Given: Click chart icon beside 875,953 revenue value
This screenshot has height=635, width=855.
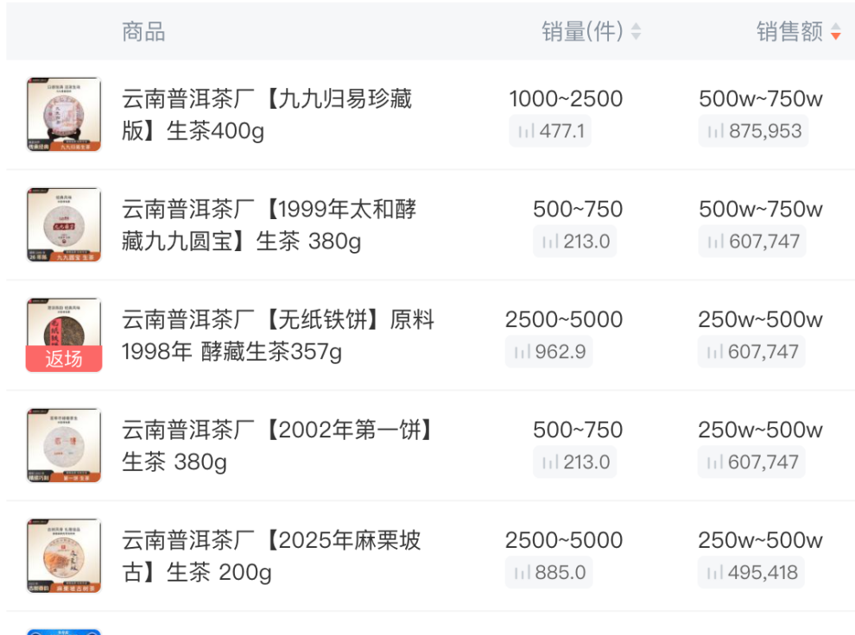Looking at the screenshot, I should (x=715, y=132).
